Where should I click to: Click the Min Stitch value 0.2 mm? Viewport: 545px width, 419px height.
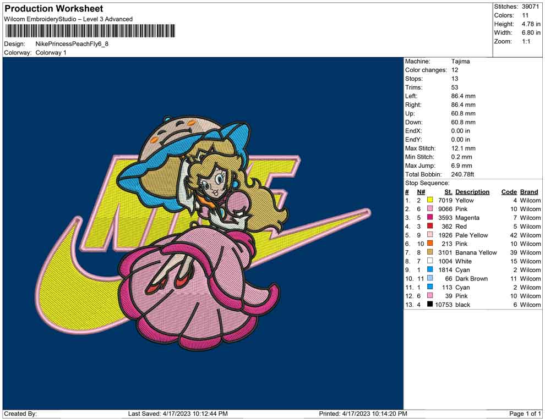461,157
